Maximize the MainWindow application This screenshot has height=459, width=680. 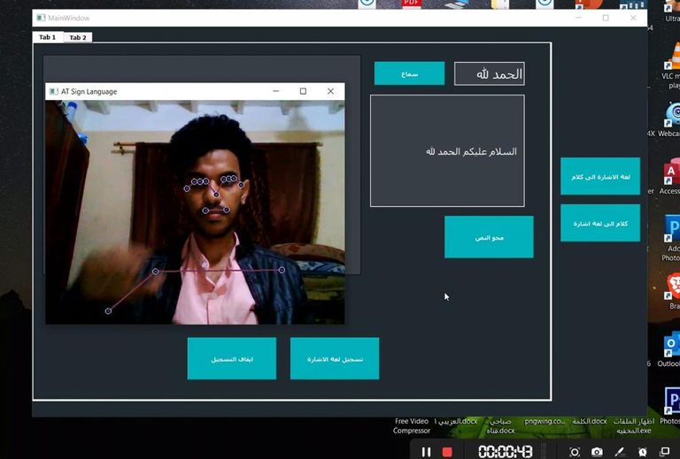pos(606,18)
